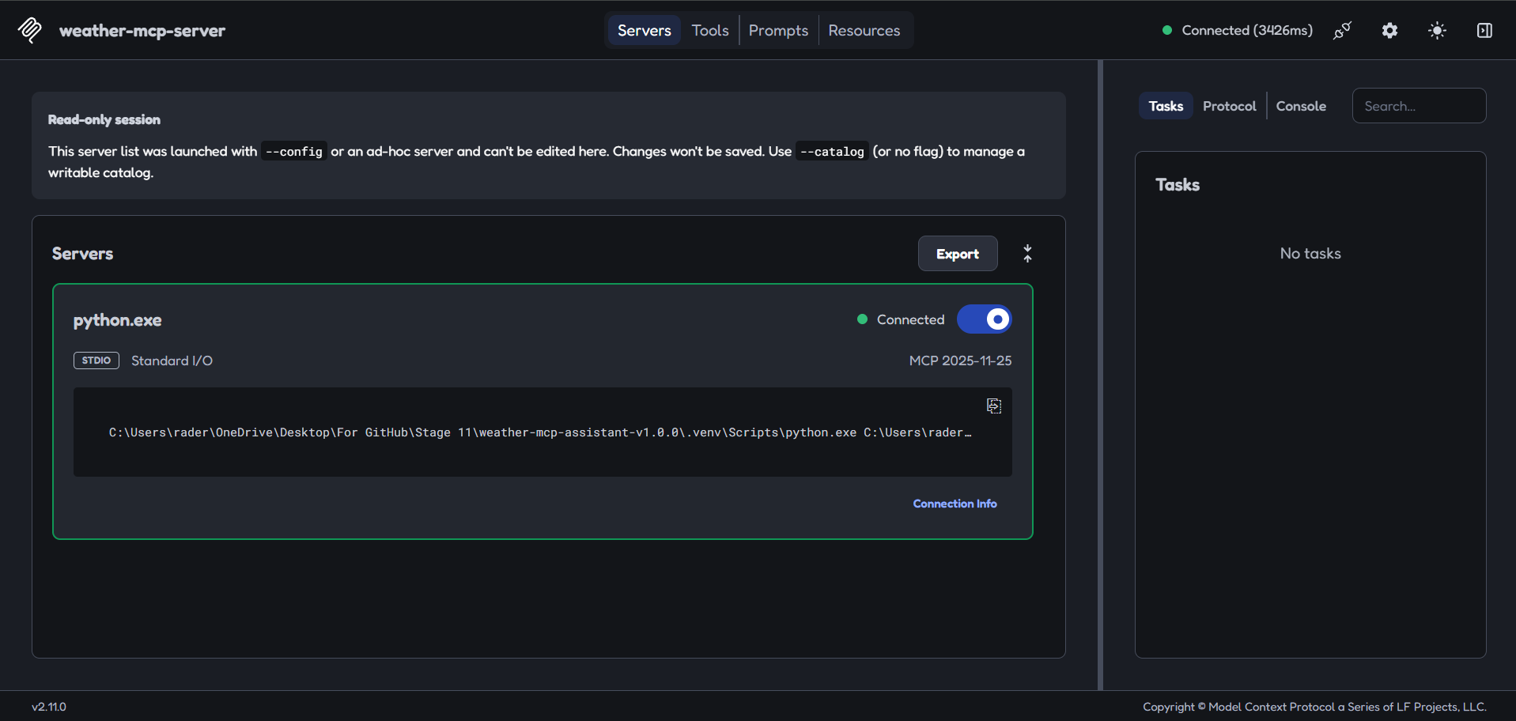Open the Tools tab
The height and width of the screenshot is (721, 1516).
710,30
